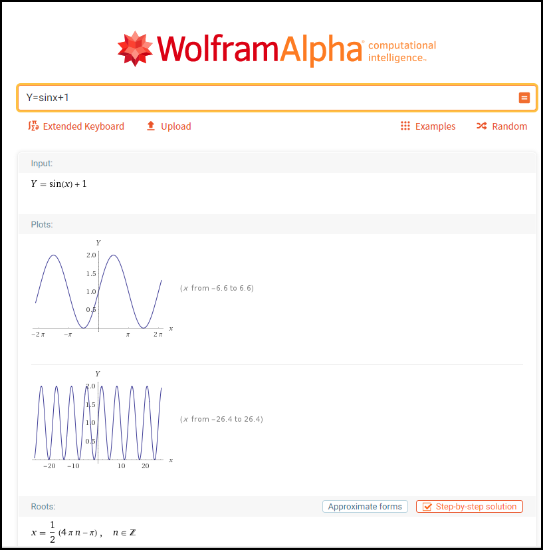Click the Approximate forms button

(x=365, y=507)
